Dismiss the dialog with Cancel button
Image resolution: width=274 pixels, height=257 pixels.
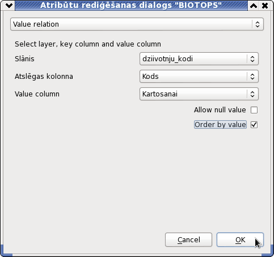pos(188,240)
